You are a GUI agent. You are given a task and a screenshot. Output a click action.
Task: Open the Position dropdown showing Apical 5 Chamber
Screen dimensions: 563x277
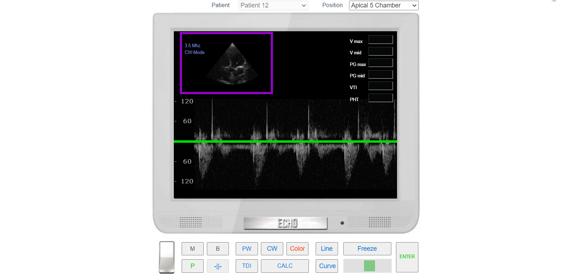pyautogui.click(x=384, y=5)
